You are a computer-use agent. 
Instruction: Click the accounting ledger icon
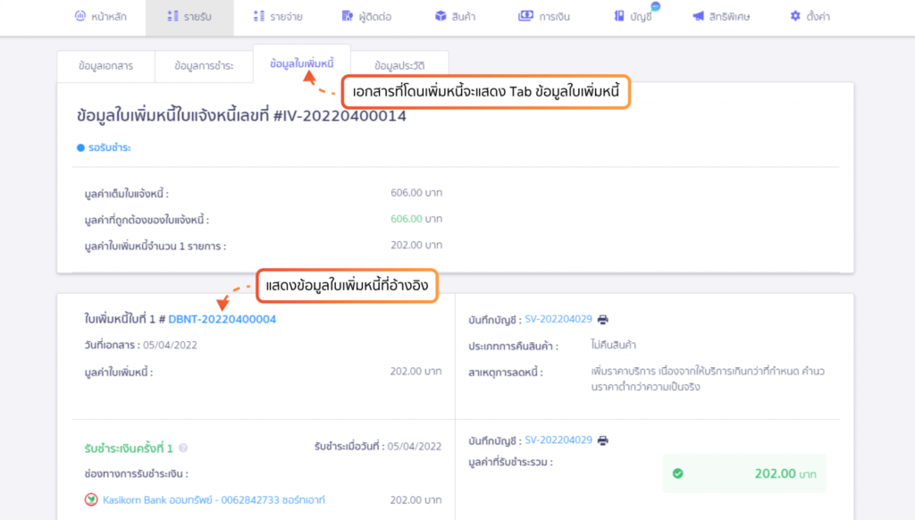(619, 16)
